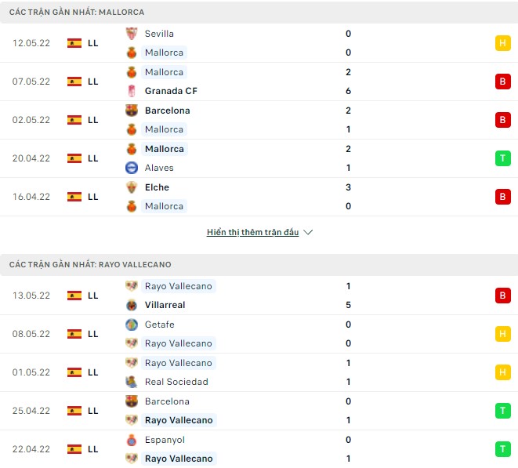Viewport: 518px width, 468px height.
Task: Click the Granada CF crest icon
Action: [132, 91]
